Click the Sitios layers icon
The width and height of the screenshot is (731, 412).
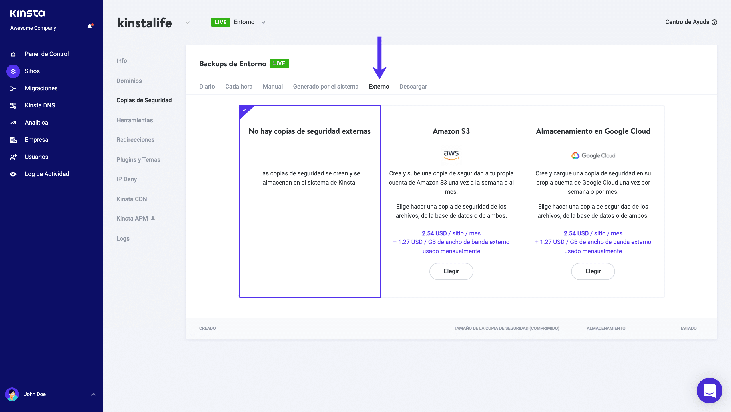click(x=13, y=71)
